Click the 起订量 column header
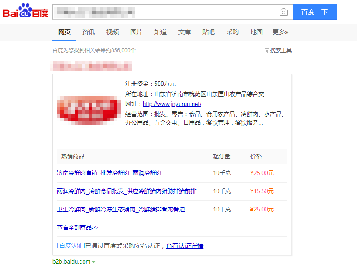The height and width of the screenshot is (272, 357). pos(221,156)
